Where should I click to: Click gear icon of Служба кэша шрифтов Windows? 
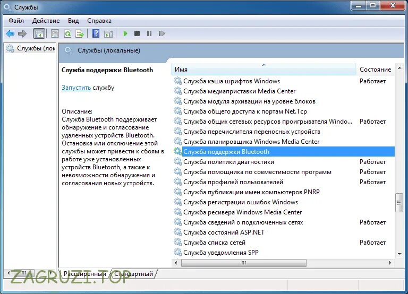tap(178, 81)
